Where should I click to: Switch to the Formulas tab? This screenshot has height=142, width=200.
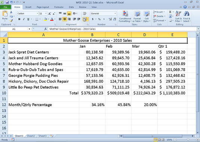click(59, 7)
